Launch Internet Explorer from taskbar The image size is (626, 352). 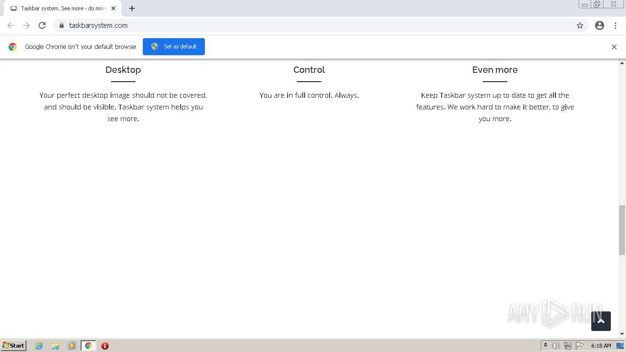[x=39, y=346]
